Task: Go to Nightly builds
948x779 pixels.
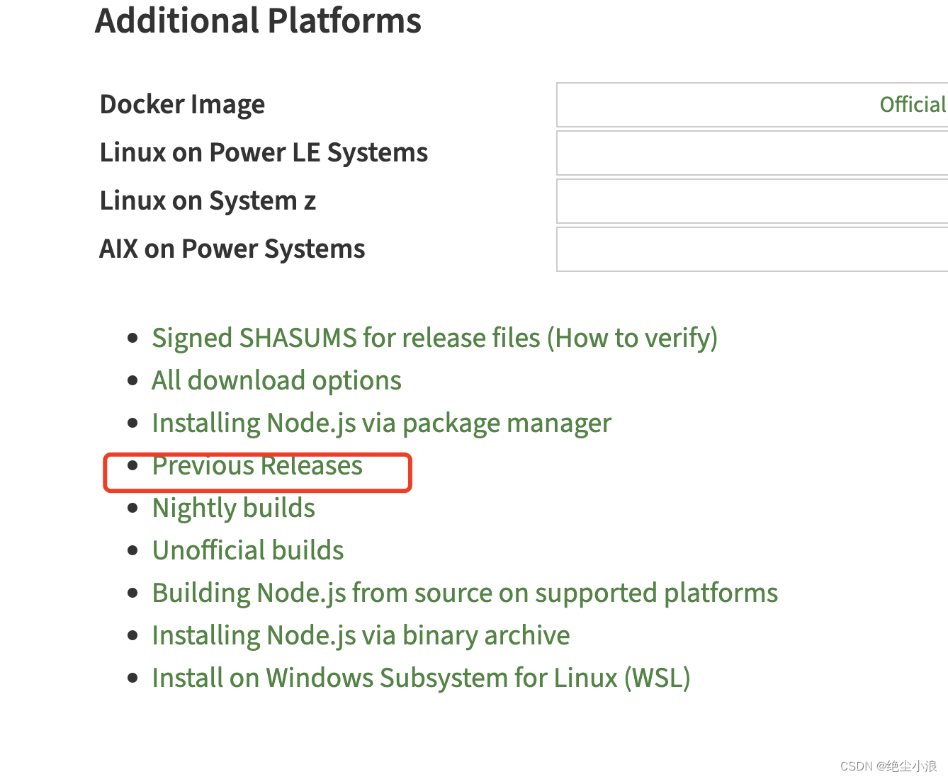Action: (x=234, y=508)
